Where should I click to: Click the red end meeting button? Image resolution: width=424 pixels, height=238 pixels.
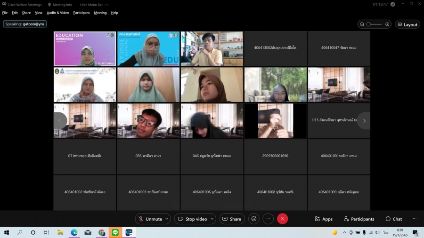282,219
